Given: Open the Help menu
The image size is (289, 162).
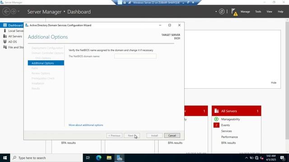Looking at the screenshot, I should coord(280,12).
